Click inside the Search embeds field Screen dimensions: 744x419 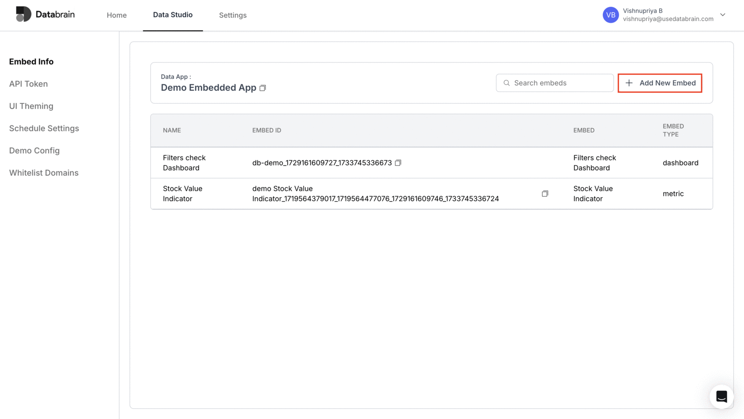[555, 83]
